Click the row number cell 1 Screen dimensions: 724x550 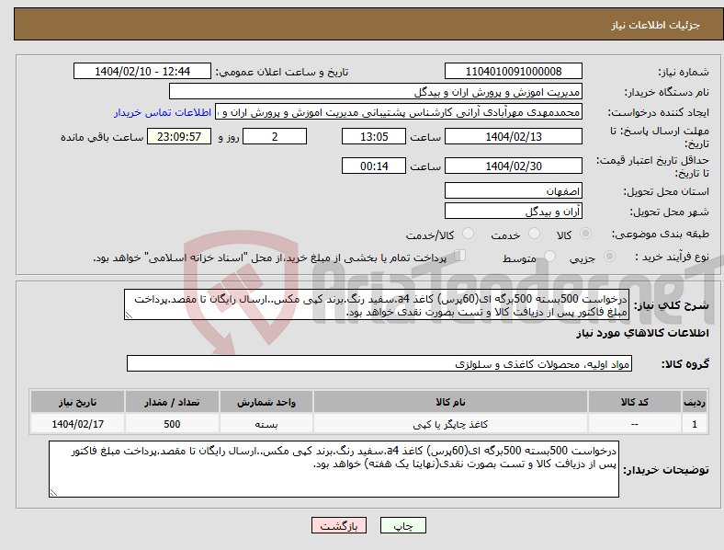click(x=695, y=424)
